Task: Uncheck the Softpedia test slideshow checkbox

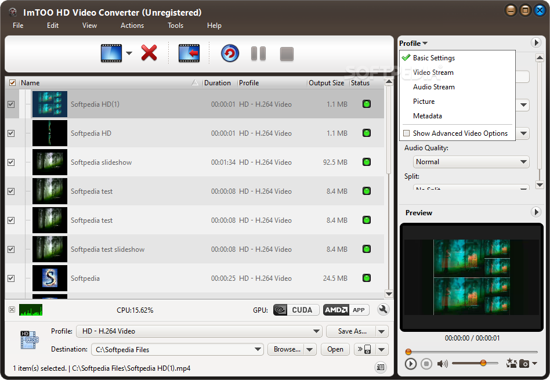Action: [x=11, y=249]
